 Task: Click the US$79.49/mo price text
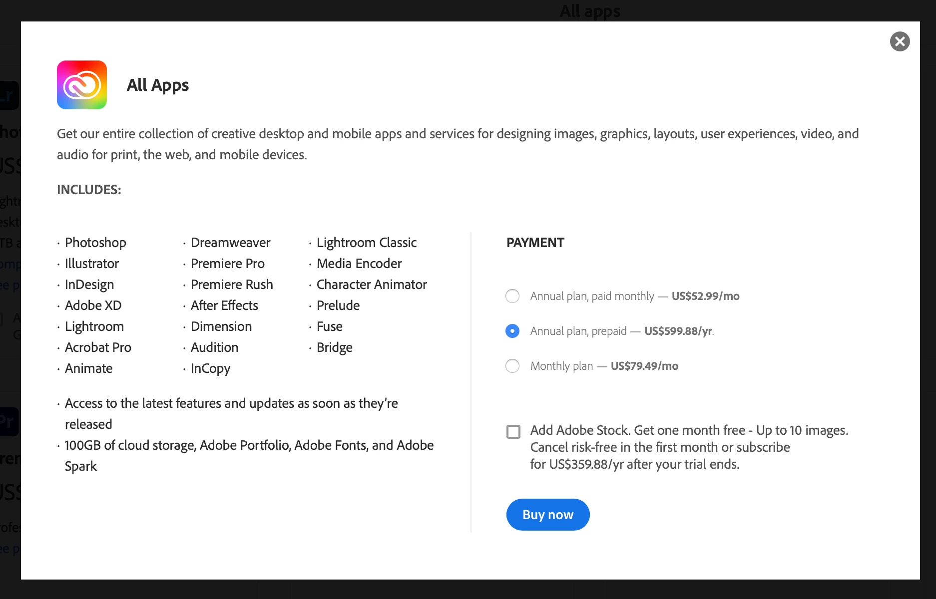644,366
